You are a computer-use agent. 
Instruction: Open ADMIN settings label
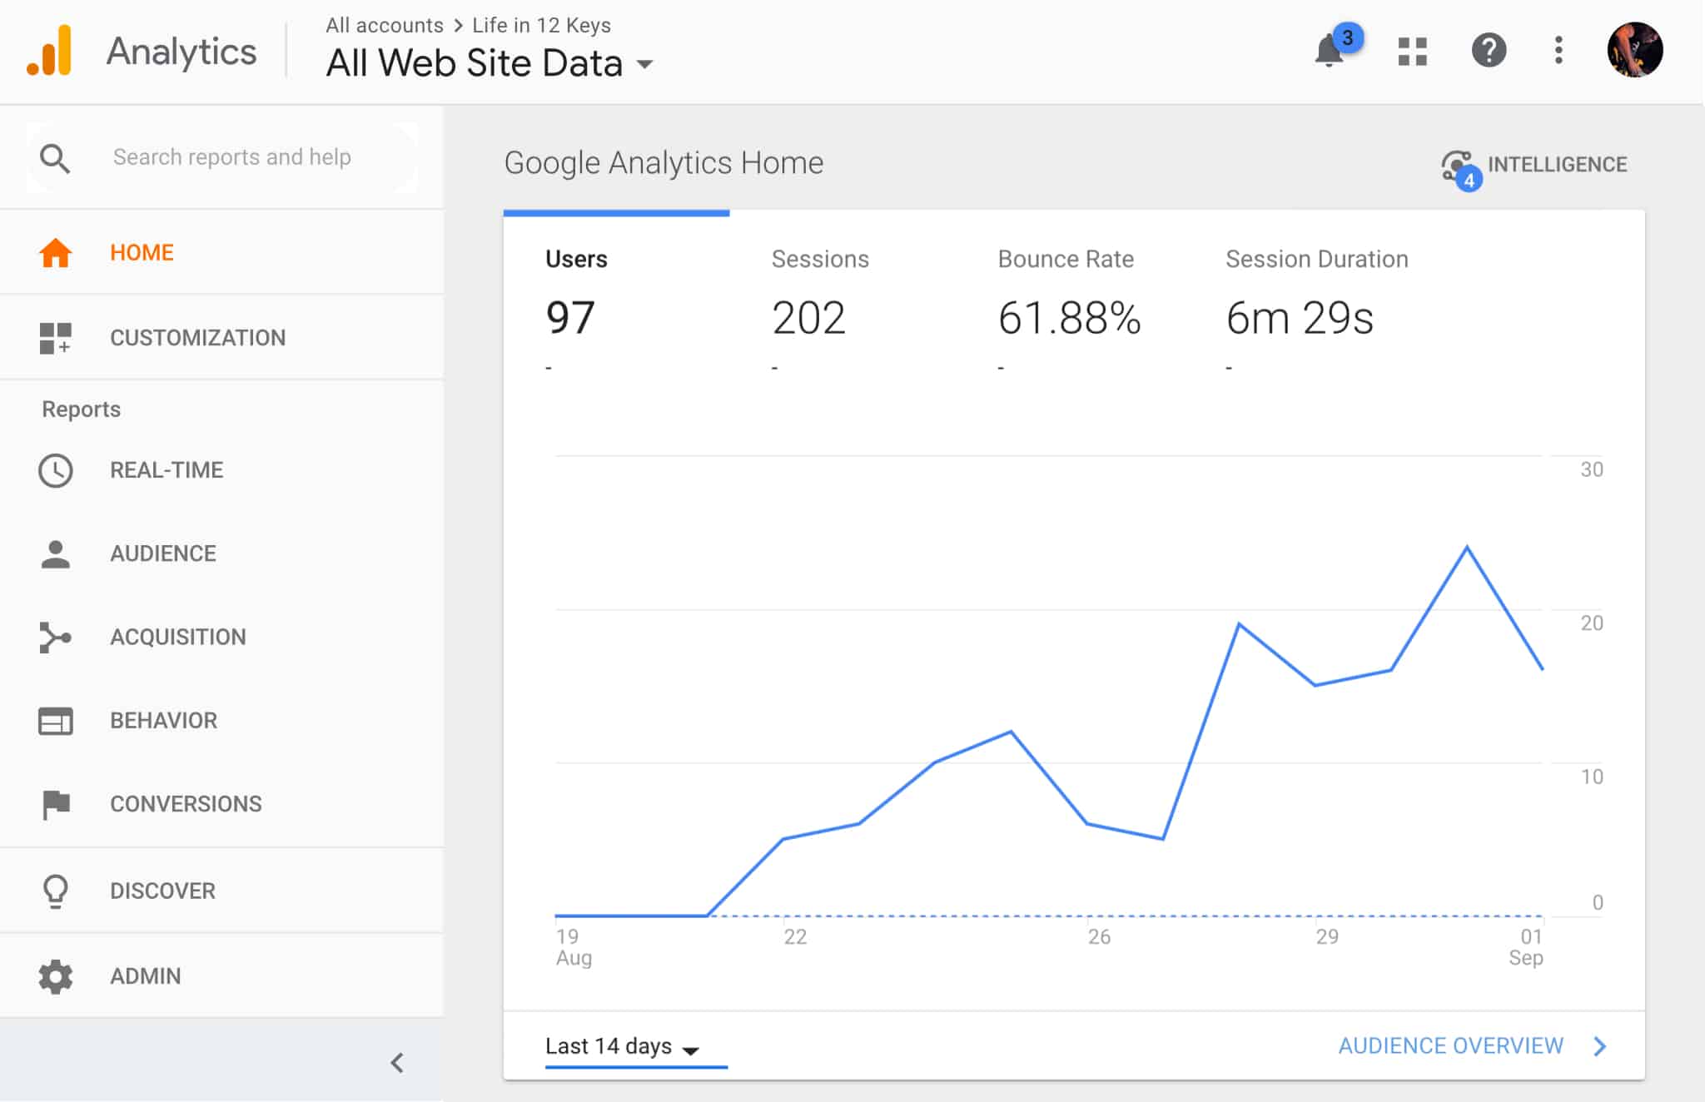145,976
